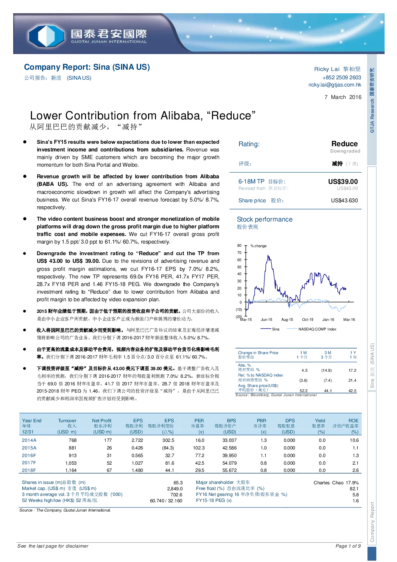
Task: Click the Market cap value 2,849.0
Action: 175,489
